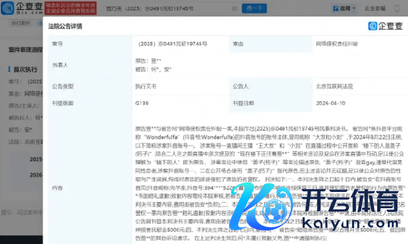Viewport: 408px width, 244px height.
Task: Select the 案由 label cell
Action: [238, 44]
